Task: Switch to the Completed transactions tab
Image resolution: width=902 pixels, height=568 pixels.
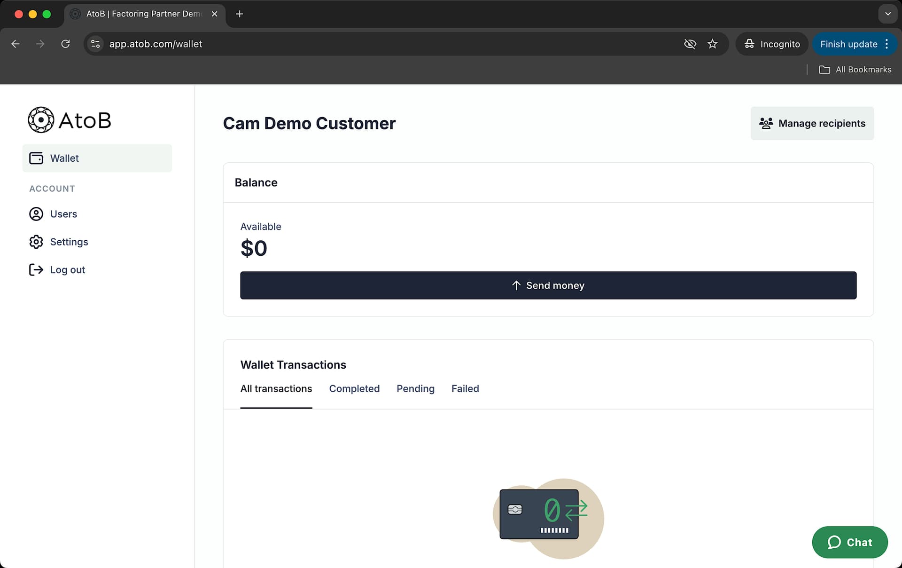Action: pyautogui.click(x=354, y=389)
